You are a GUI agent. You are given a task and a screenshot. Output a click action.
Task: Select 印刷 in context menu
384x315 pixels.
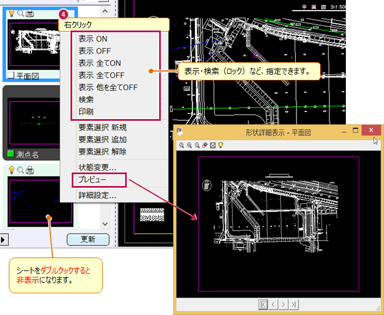coord(86,112)
